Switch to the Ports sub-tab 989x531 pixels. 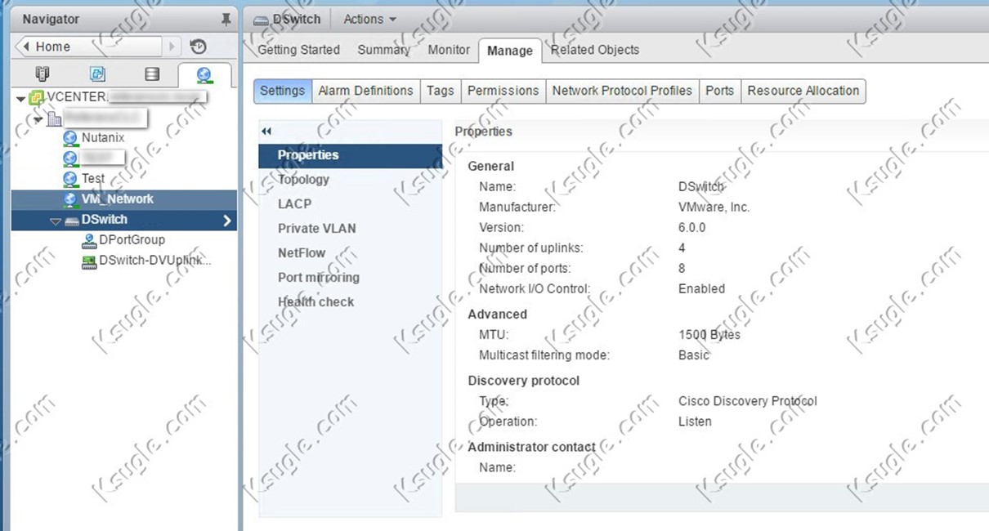(x=719, y=91)
